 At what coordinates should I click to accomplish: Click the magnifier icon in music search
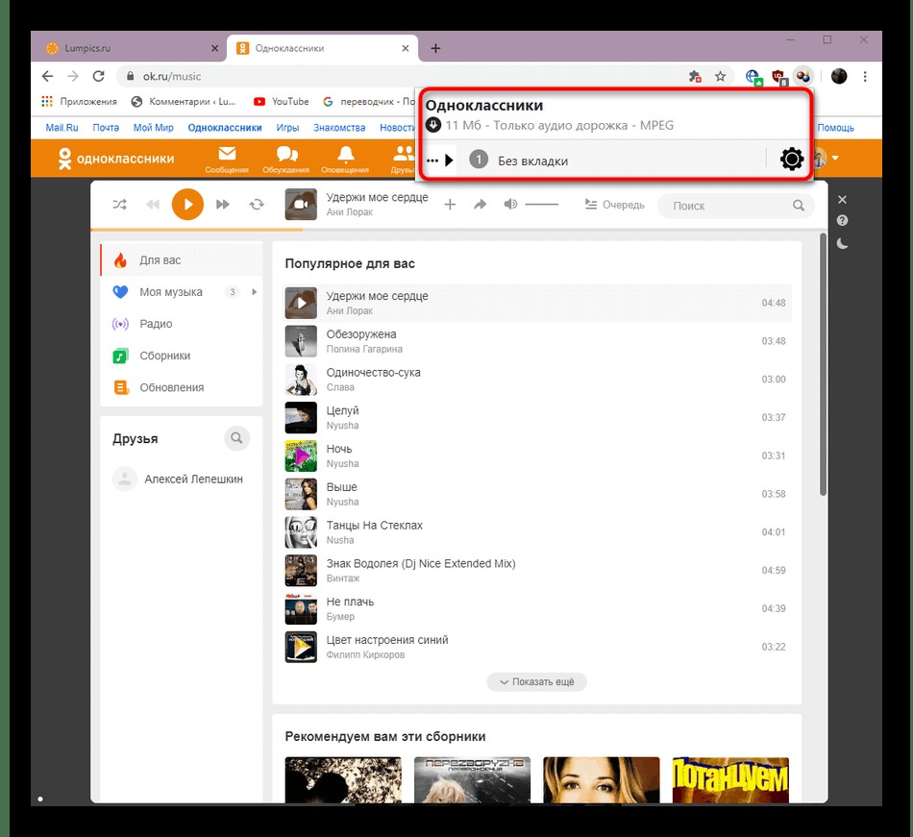799,206
